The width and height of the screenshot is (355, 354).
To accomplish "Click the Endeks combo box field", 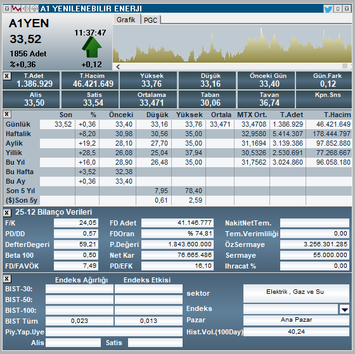I will (x=291, y=309).
